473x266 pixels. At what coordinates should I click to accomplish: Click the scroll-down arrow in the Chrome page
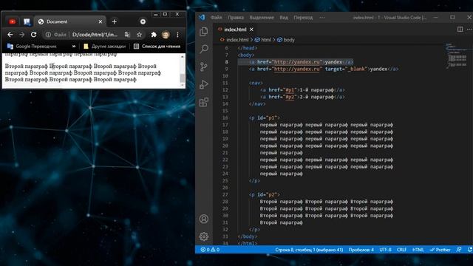pos(183,86)
